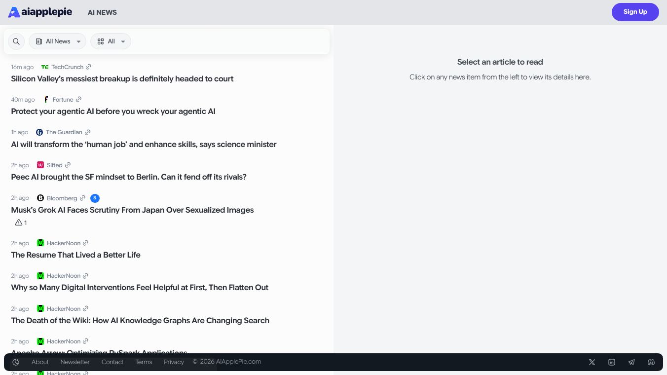Click HackerNoon logo above 'The Resume That Lived' headline
The width and height of the screenshot is (667, 375).
40,243
